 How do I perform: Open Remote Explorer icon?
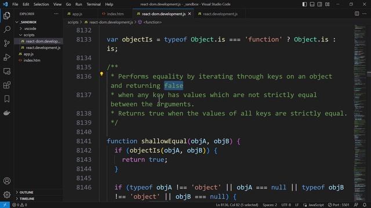(7, 71)
